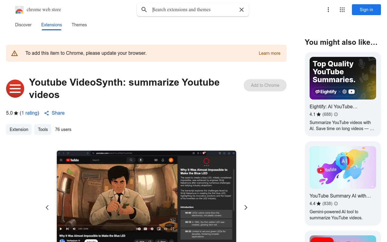This screenshot has width=387, height=242.
Task: Click the You might also like… heading
Action: 341,42
